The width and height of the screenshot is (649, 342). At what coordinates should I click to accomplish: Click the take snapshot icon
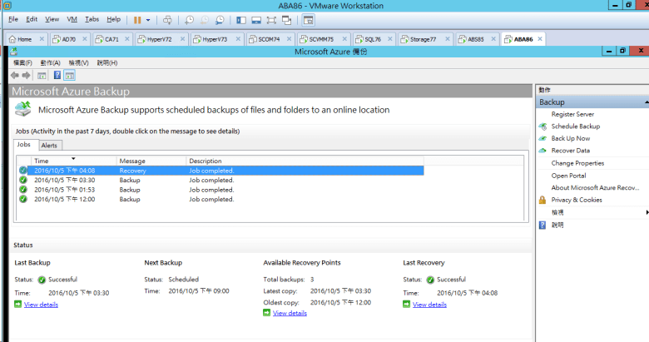(189, 19)
